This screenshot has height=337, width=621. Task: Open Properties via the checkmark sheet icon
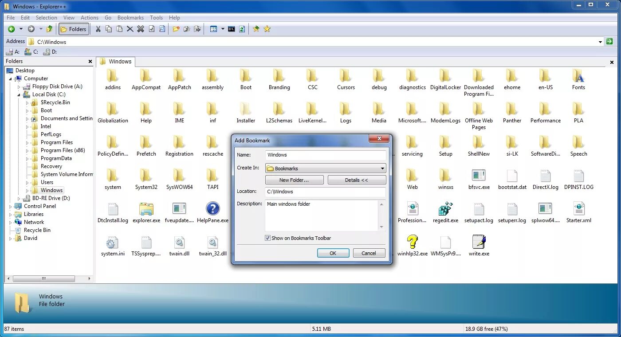tap(152, 29)
